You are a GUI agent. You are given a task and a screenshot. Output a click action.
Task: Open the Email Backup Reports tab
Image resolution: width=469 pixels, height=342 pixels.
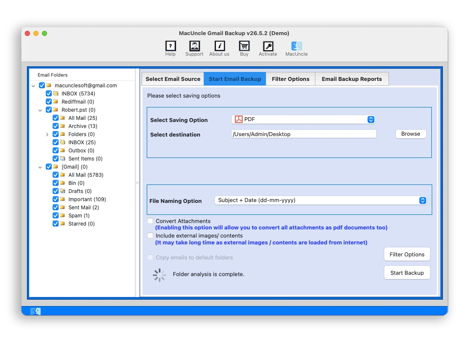coord(352,79)
